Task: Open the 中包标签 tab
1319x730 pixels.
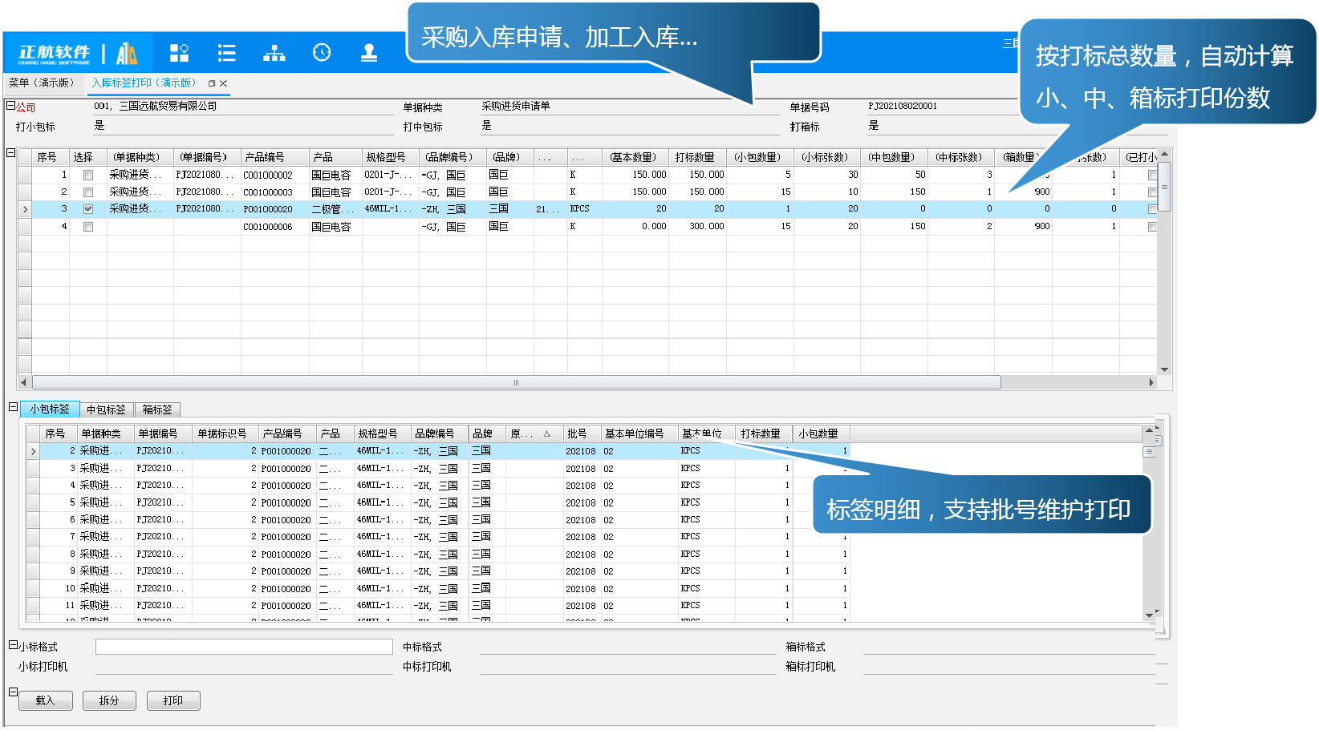Action: coord(106,409)
